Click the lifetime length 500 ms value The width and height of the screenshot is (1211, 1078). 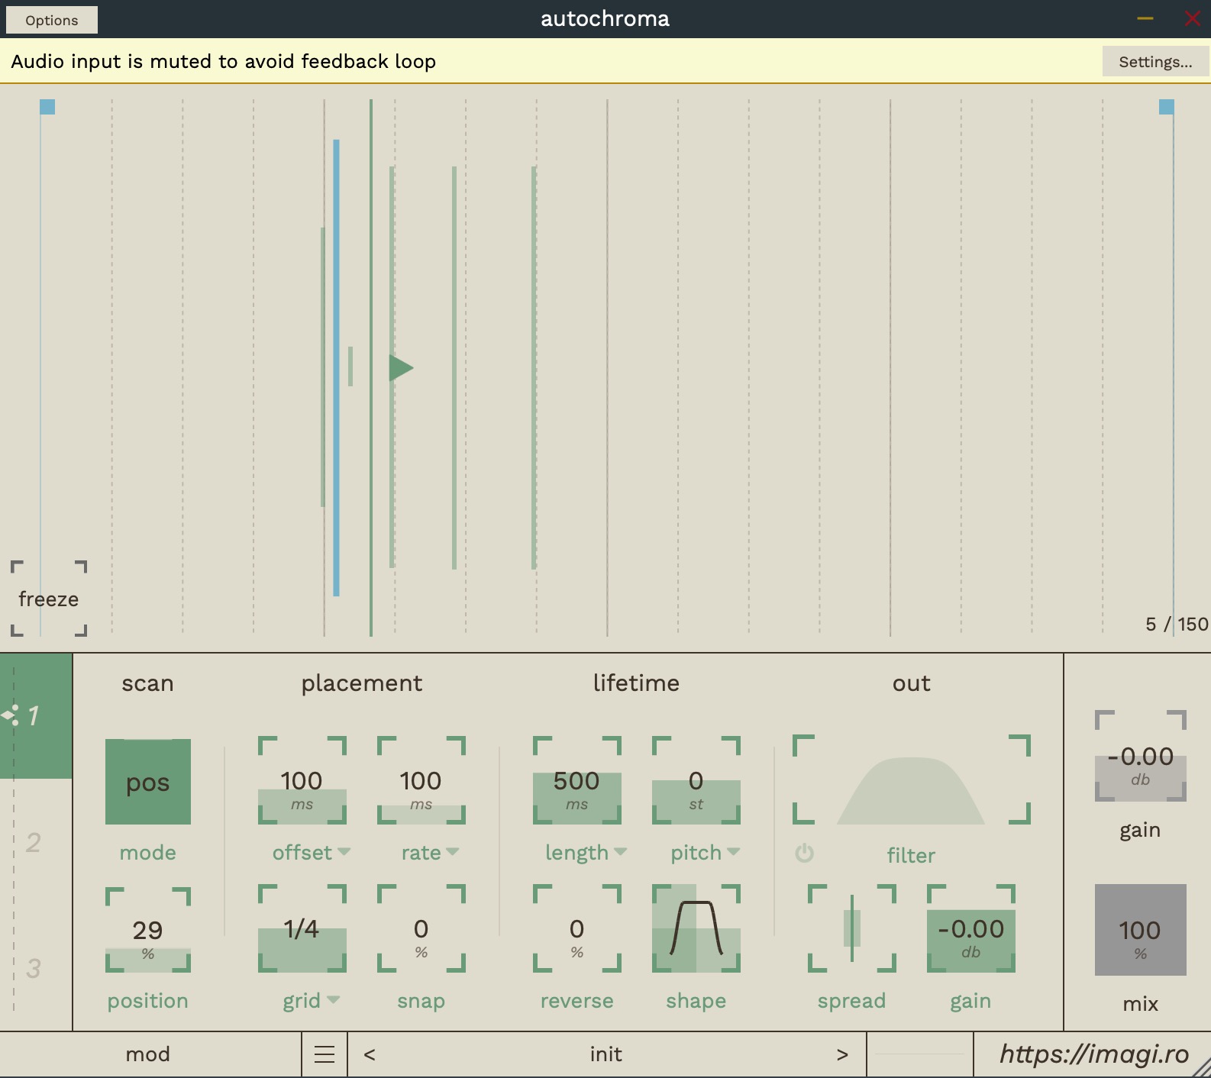click(577, 780)
